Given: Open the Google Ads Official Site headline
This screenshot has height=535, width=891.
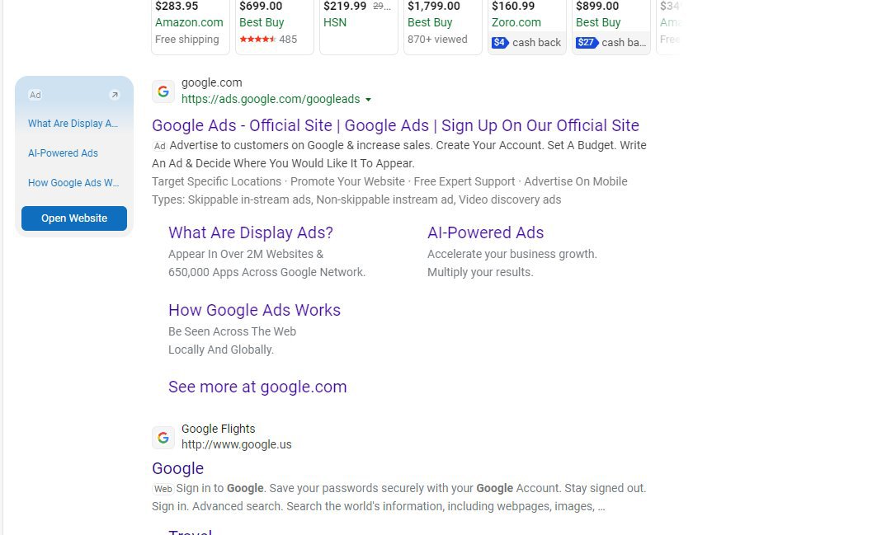Looking at the screenshot, I should [395, 125].
